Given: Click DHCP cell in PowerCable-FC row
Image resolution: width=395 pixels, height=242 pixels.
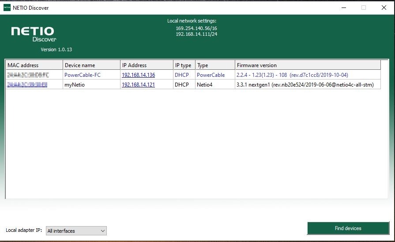Looking at the screenshot, I should pos(184,75).
